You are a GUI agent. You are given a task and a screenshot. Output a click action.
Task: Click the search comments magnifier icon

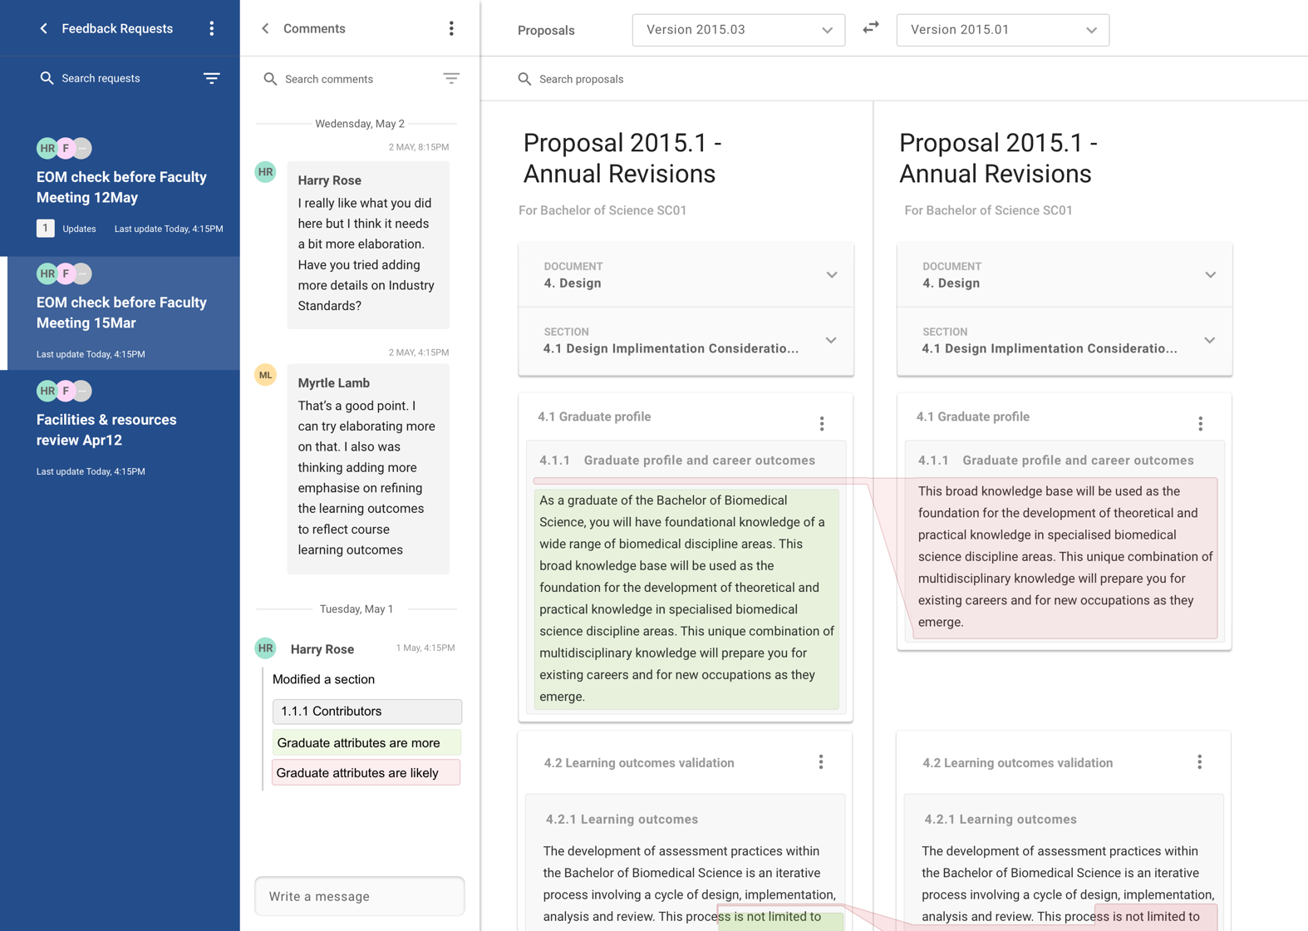point(270,79)
